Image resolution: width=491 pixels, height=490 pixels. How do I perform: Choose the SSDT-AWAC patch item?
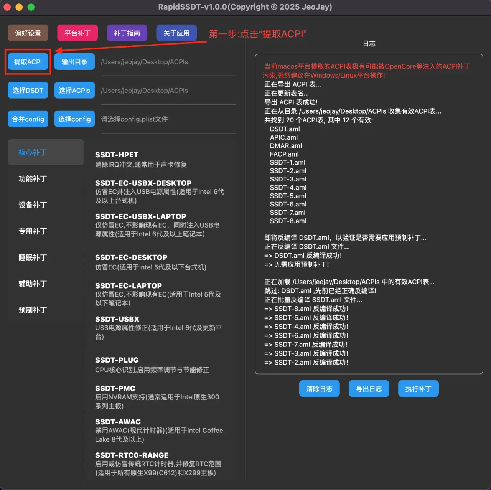pos(118,422)
